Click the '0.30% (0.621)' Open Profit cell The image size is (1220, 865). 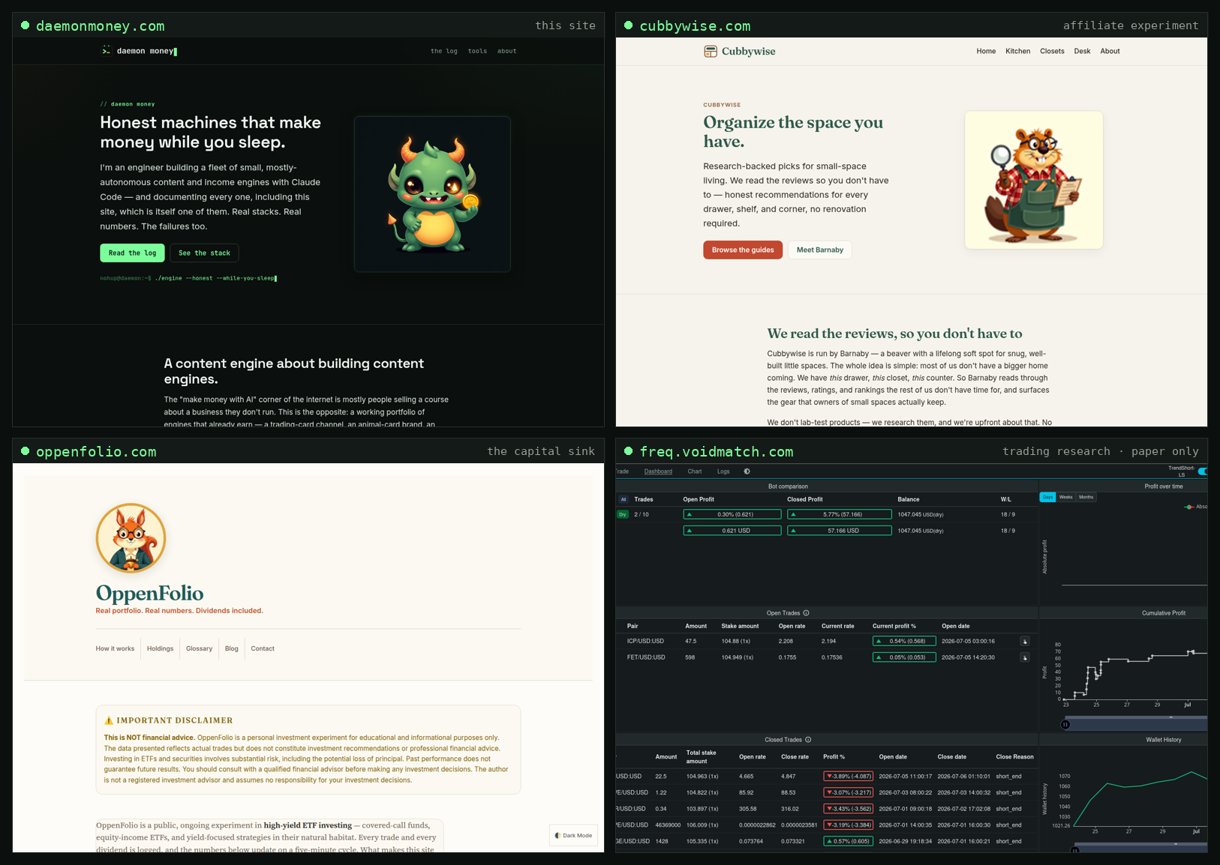pos(732,514)
